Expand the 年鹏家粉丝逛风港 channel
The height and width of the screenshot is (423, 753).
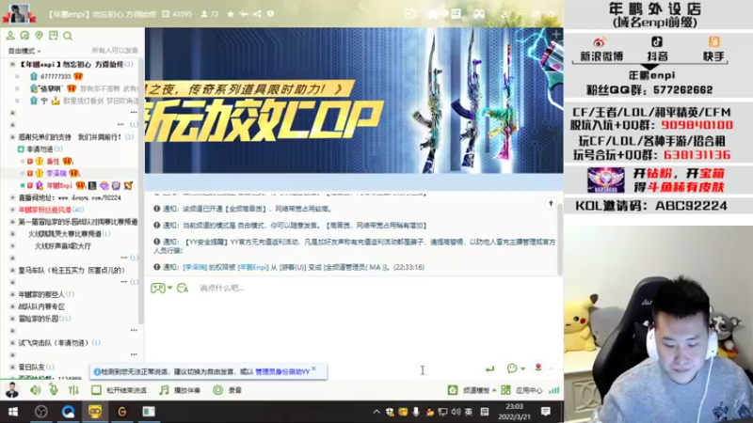[12, 210]
